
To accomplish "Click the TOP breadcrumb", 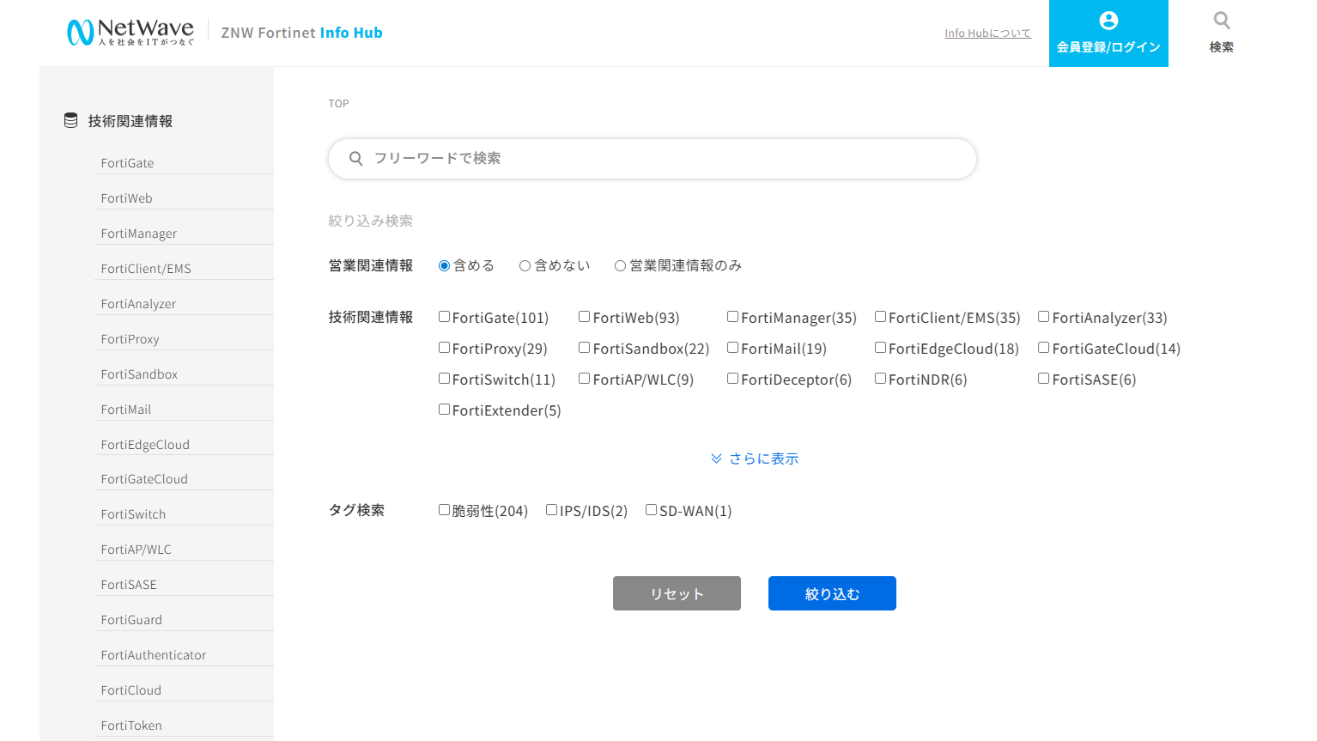I will click(x=338, y=104).
